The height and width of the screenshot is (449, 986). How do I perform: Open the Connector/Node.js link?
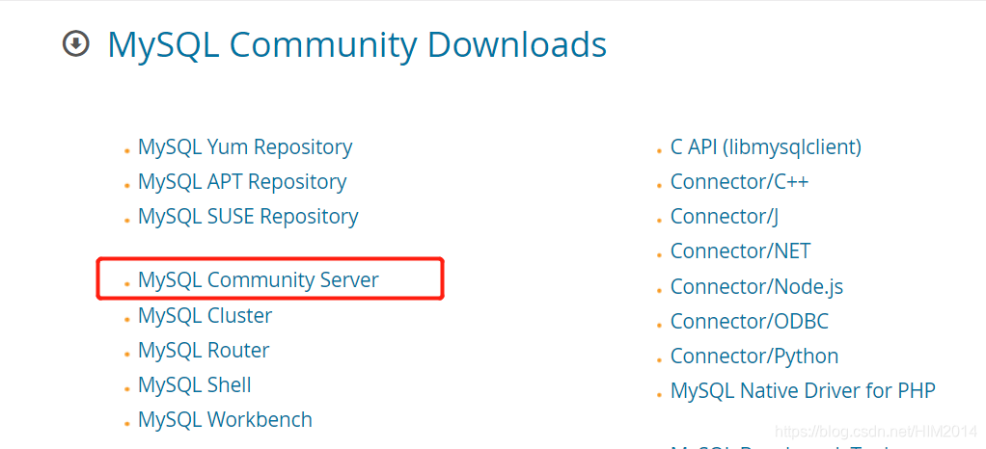[x=756, y=287]
